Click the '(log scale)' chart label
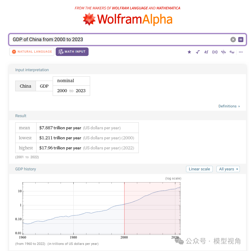The width and height of the screenshot is (249, 251). [x=173, y=178]
